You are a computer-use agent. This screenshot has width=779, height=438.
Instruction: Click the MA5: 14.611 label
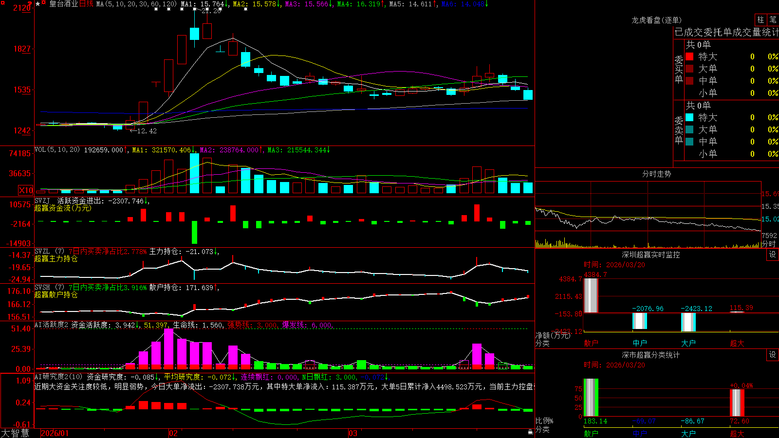tap(412, 4)
